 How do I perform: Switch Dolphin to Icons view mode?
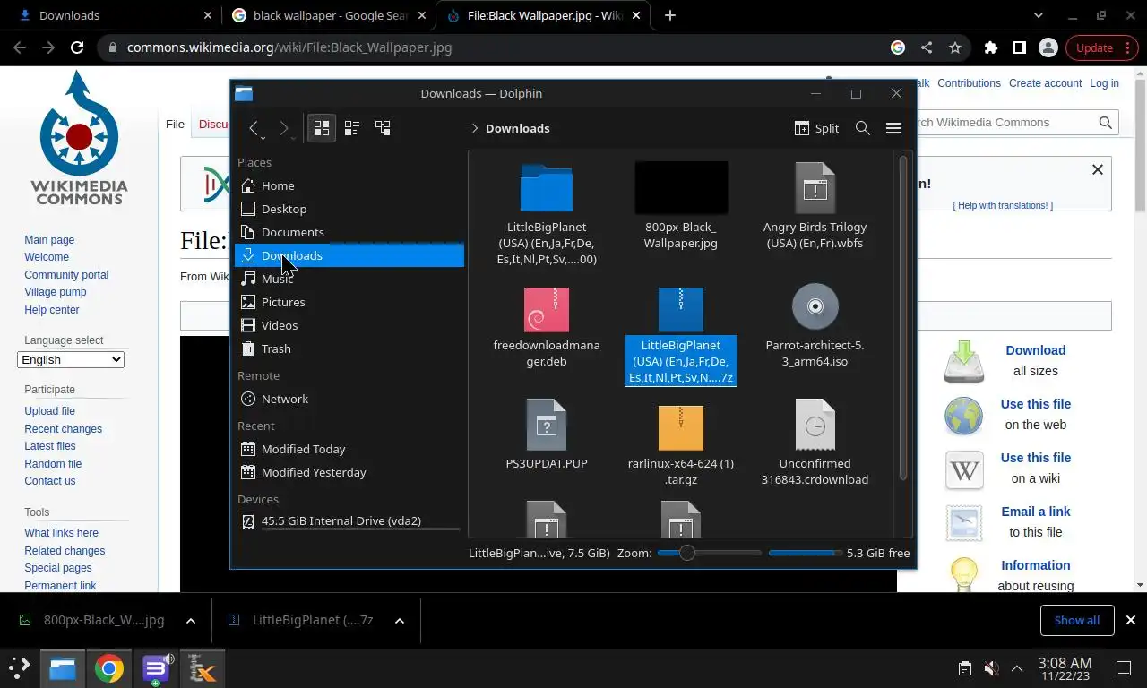pyautogui.click(x=322, y=128)
